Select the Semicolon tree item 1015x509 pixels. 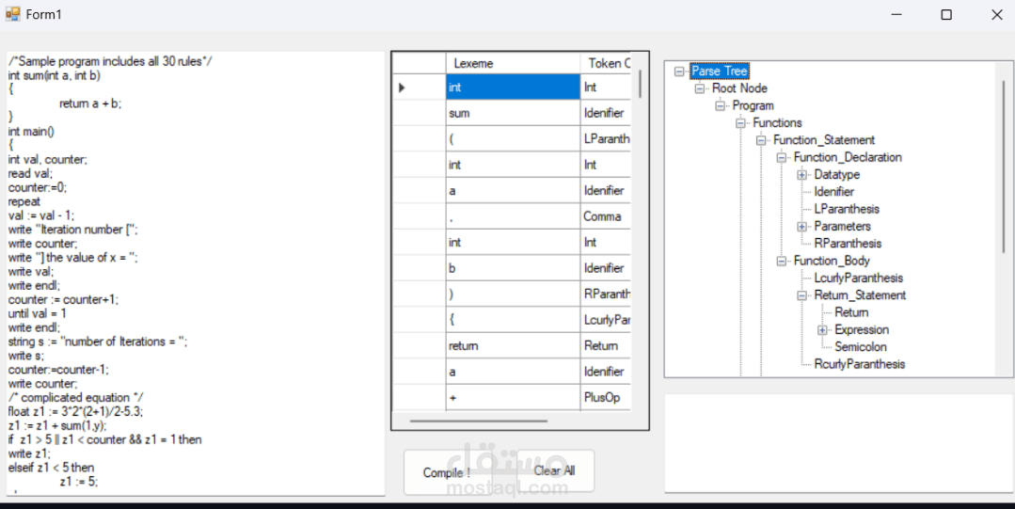[x=861, y=346]
